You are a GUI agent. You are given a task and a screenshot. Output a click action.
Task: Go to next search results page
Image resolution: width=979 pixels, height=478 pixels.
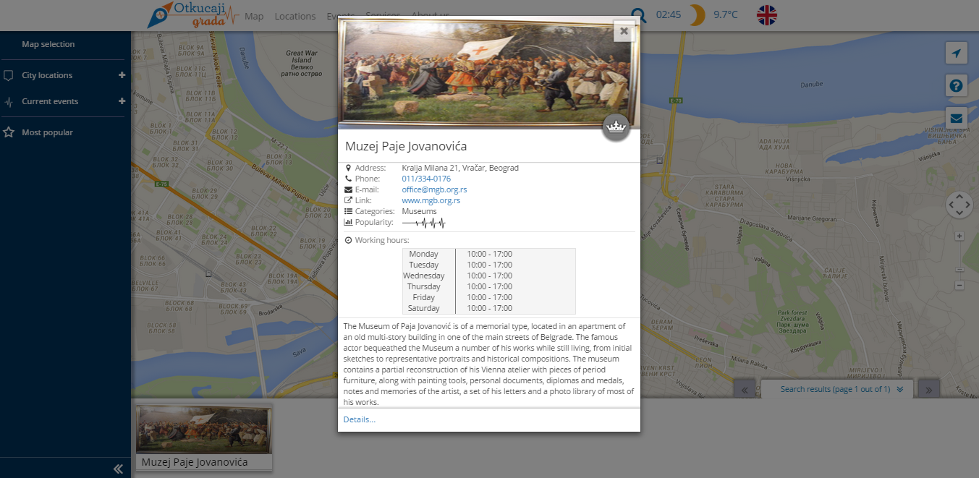pos(929,390)
